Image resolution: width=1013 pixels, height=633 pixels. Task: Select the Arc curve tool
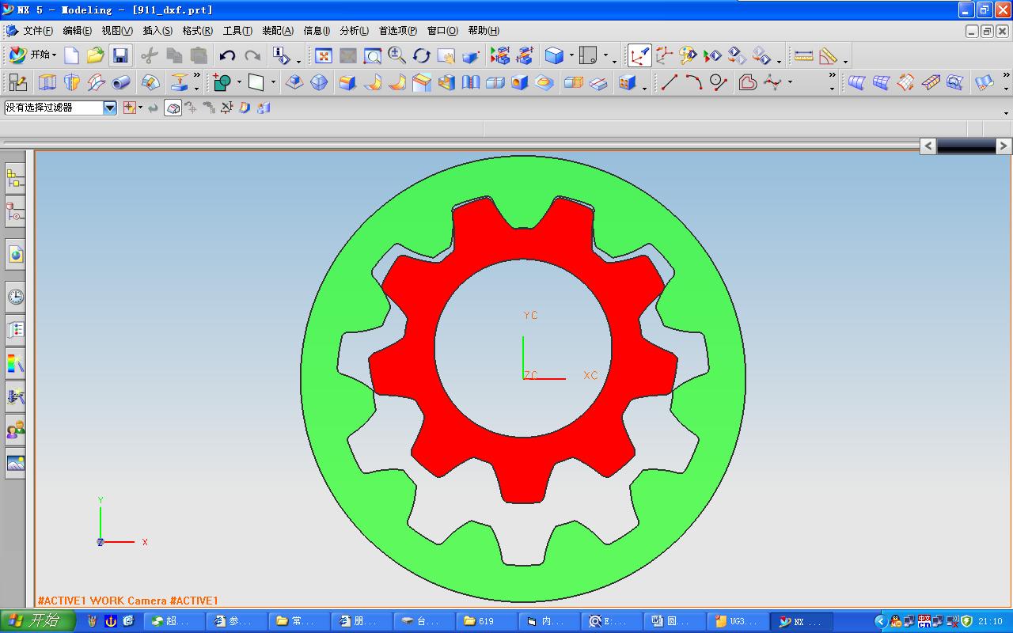point(694,82)
